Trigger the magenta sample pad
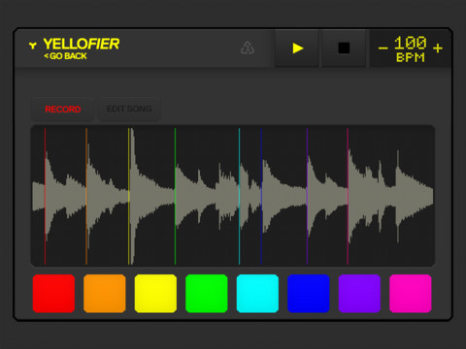 [411, 294]
